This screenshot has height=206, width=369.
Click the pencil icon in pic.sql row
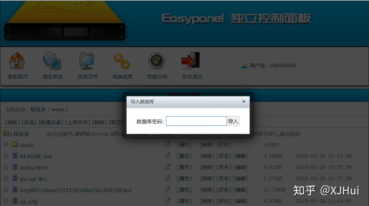point(168,178)
